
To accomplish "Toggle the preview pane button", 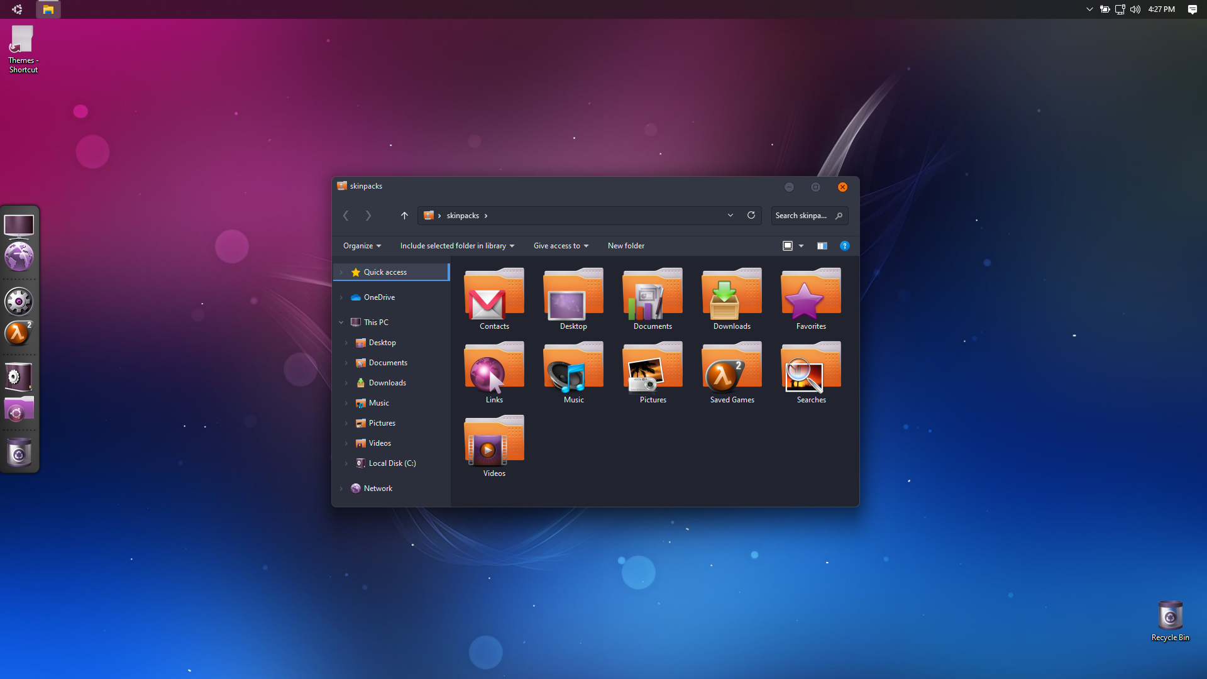I will [x=822, y=246].
